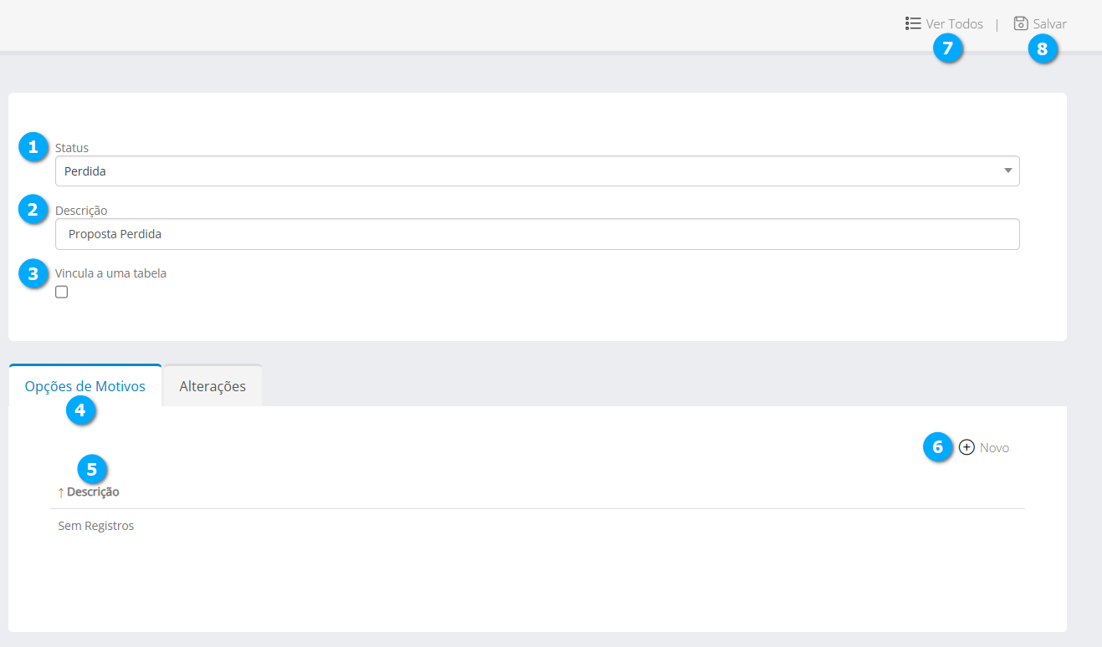This screenshot has height=647, width=1102.
Task: Open the Ver Todos link
Action: (954, 24)
